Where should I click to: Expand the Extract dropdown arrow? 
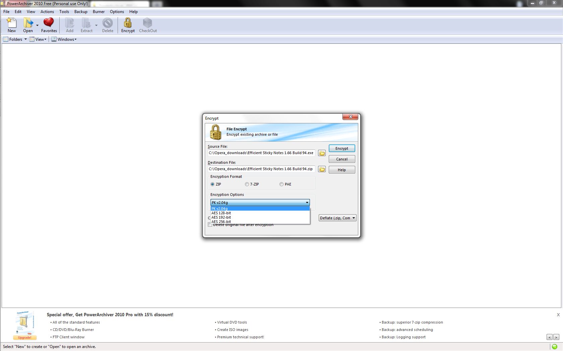pyautogui.click(x=96, y=25)
